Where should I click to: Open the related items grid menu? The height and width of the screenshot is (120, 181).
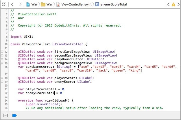[x=5, y=5]
